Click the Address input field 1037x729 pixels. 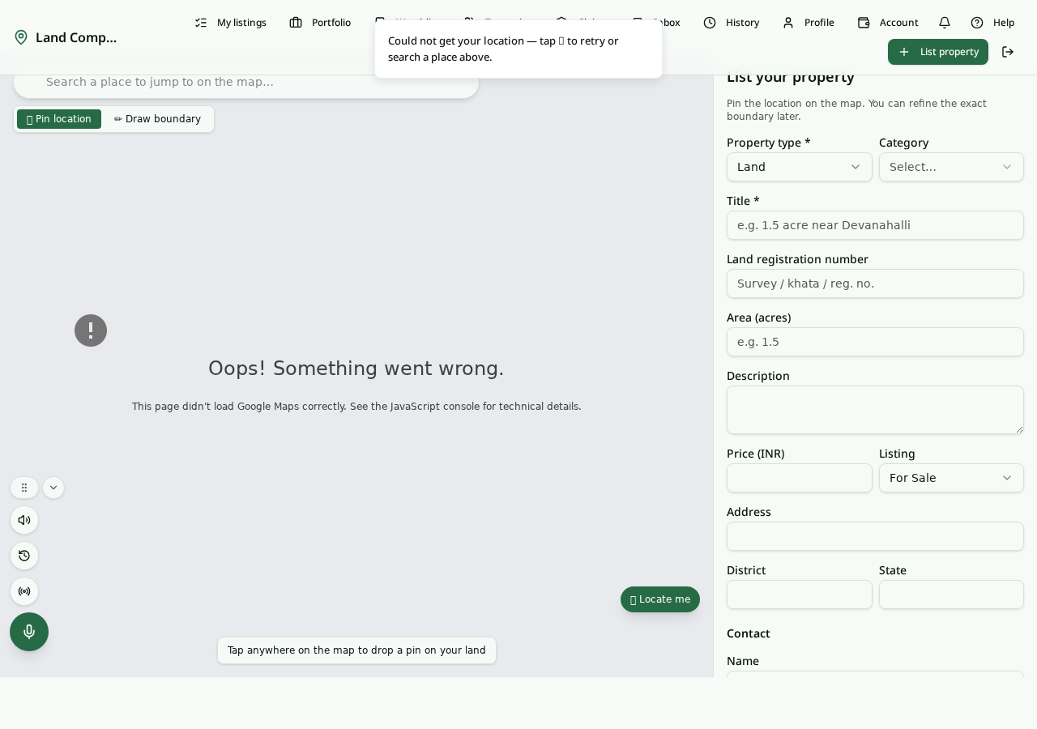875,536
